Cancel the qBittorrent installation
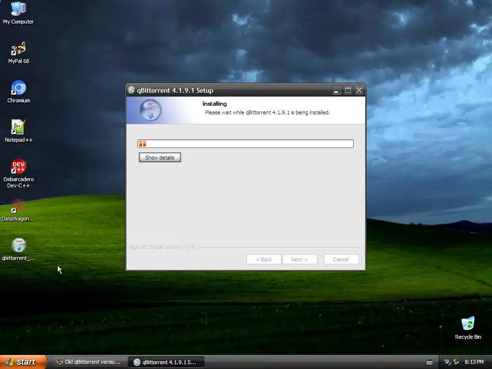The height and width of the screenshot is (369, 492). (341, 259)
